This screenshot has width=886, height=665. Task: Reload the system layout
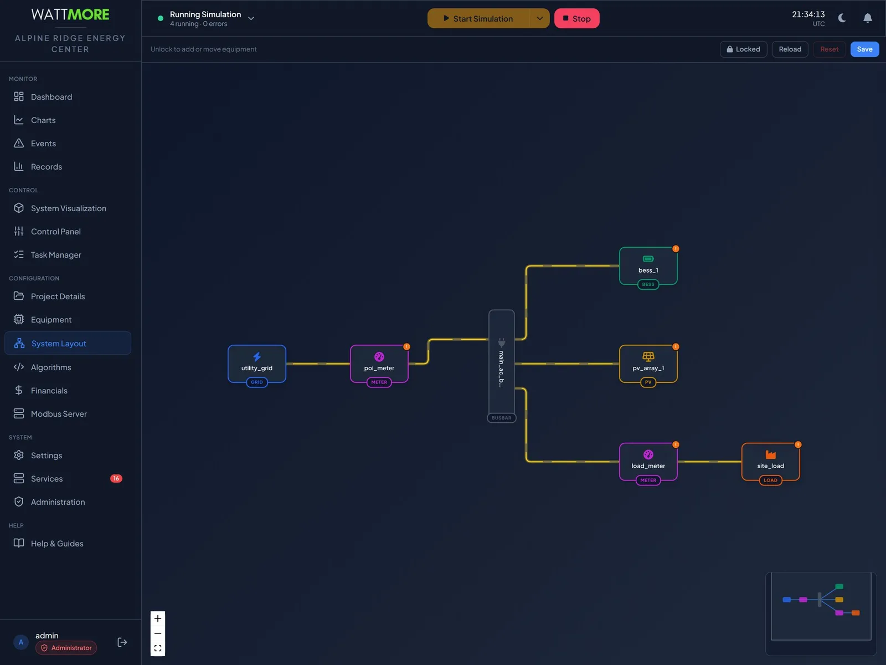(790, 49)
